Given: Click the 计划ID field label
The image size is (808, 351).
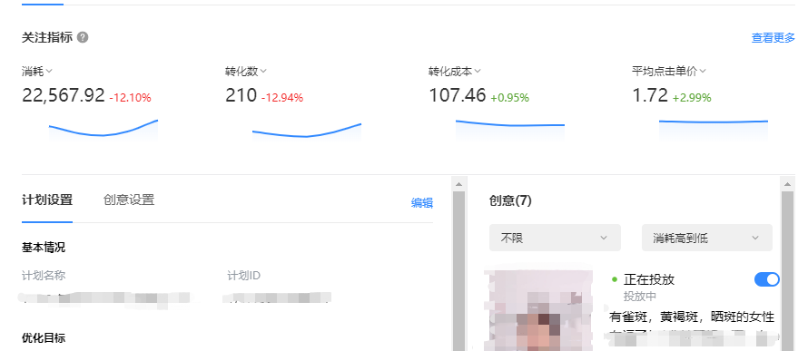Looking at the screenshot, I should coord(243,276).
